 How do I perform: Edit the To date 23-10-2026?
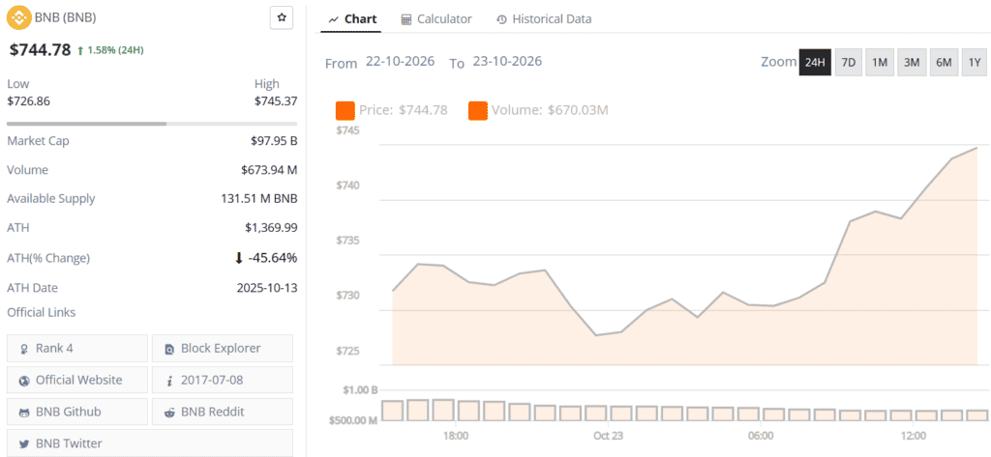(x=507, y=62)
